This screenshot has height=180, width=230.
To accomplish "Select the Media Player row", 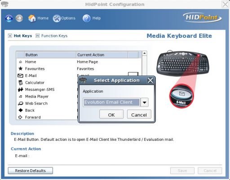I will 47,96.
